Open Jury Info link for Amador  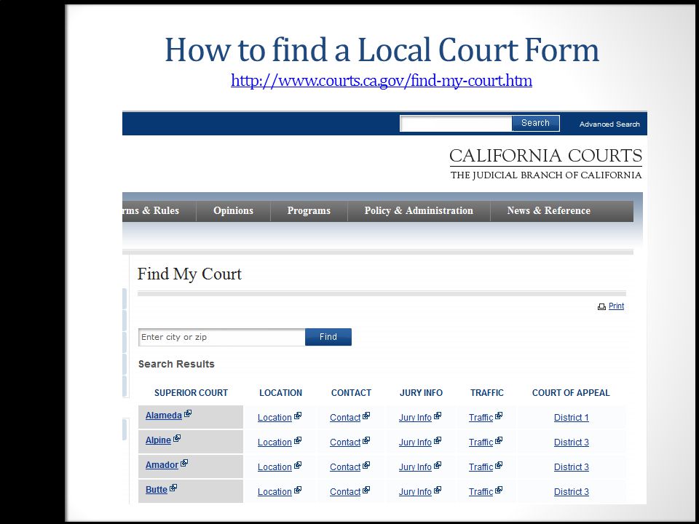[415, 467]
